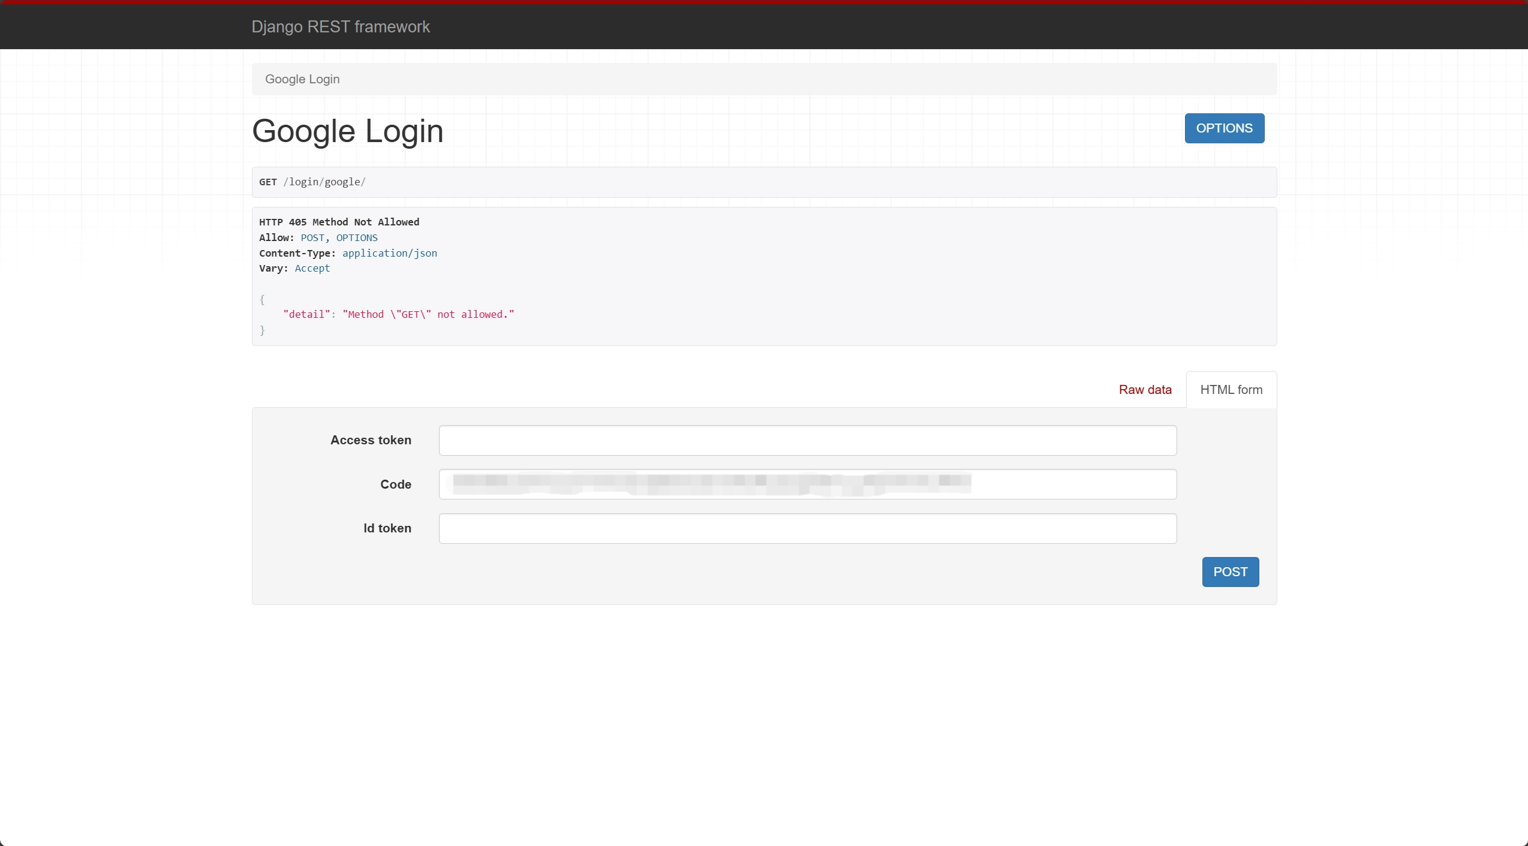The image size is (1528, 846).
Task: Open the Google Login breadcrumb link
Action: [x=302, y=79]
